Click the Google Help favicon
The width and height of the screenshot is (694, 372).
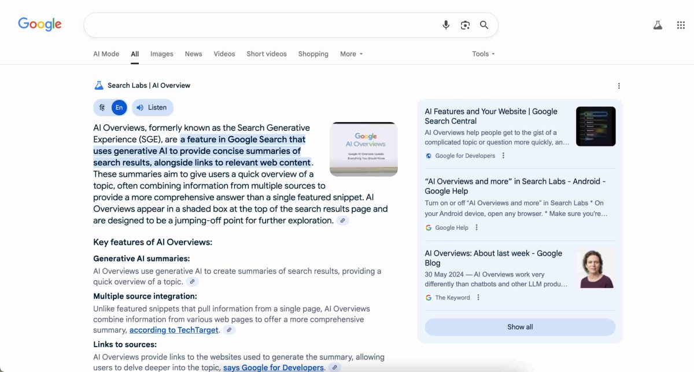pyautogui.click(x=429, y=228)
